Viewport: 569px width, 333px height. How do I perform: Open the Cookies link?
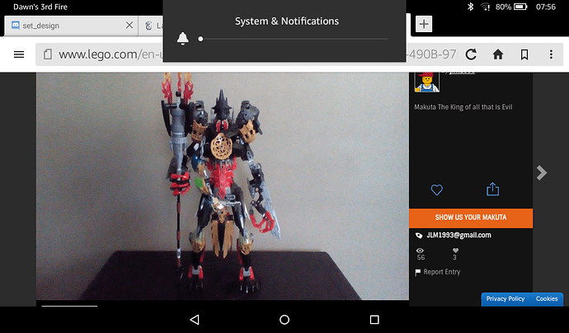tap(547, 298)
